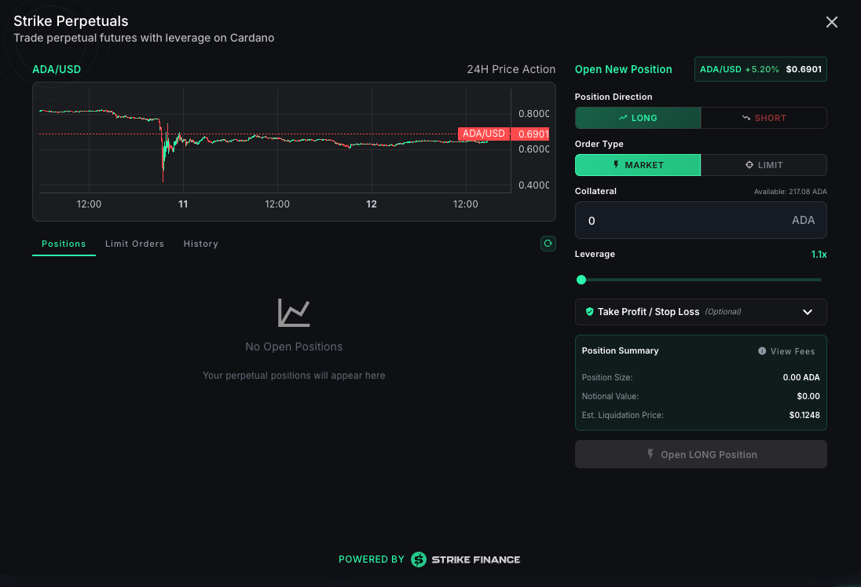Switch position direction to SHORT
This screenshot has width=861, height=587.
click(x=764, y=117)
